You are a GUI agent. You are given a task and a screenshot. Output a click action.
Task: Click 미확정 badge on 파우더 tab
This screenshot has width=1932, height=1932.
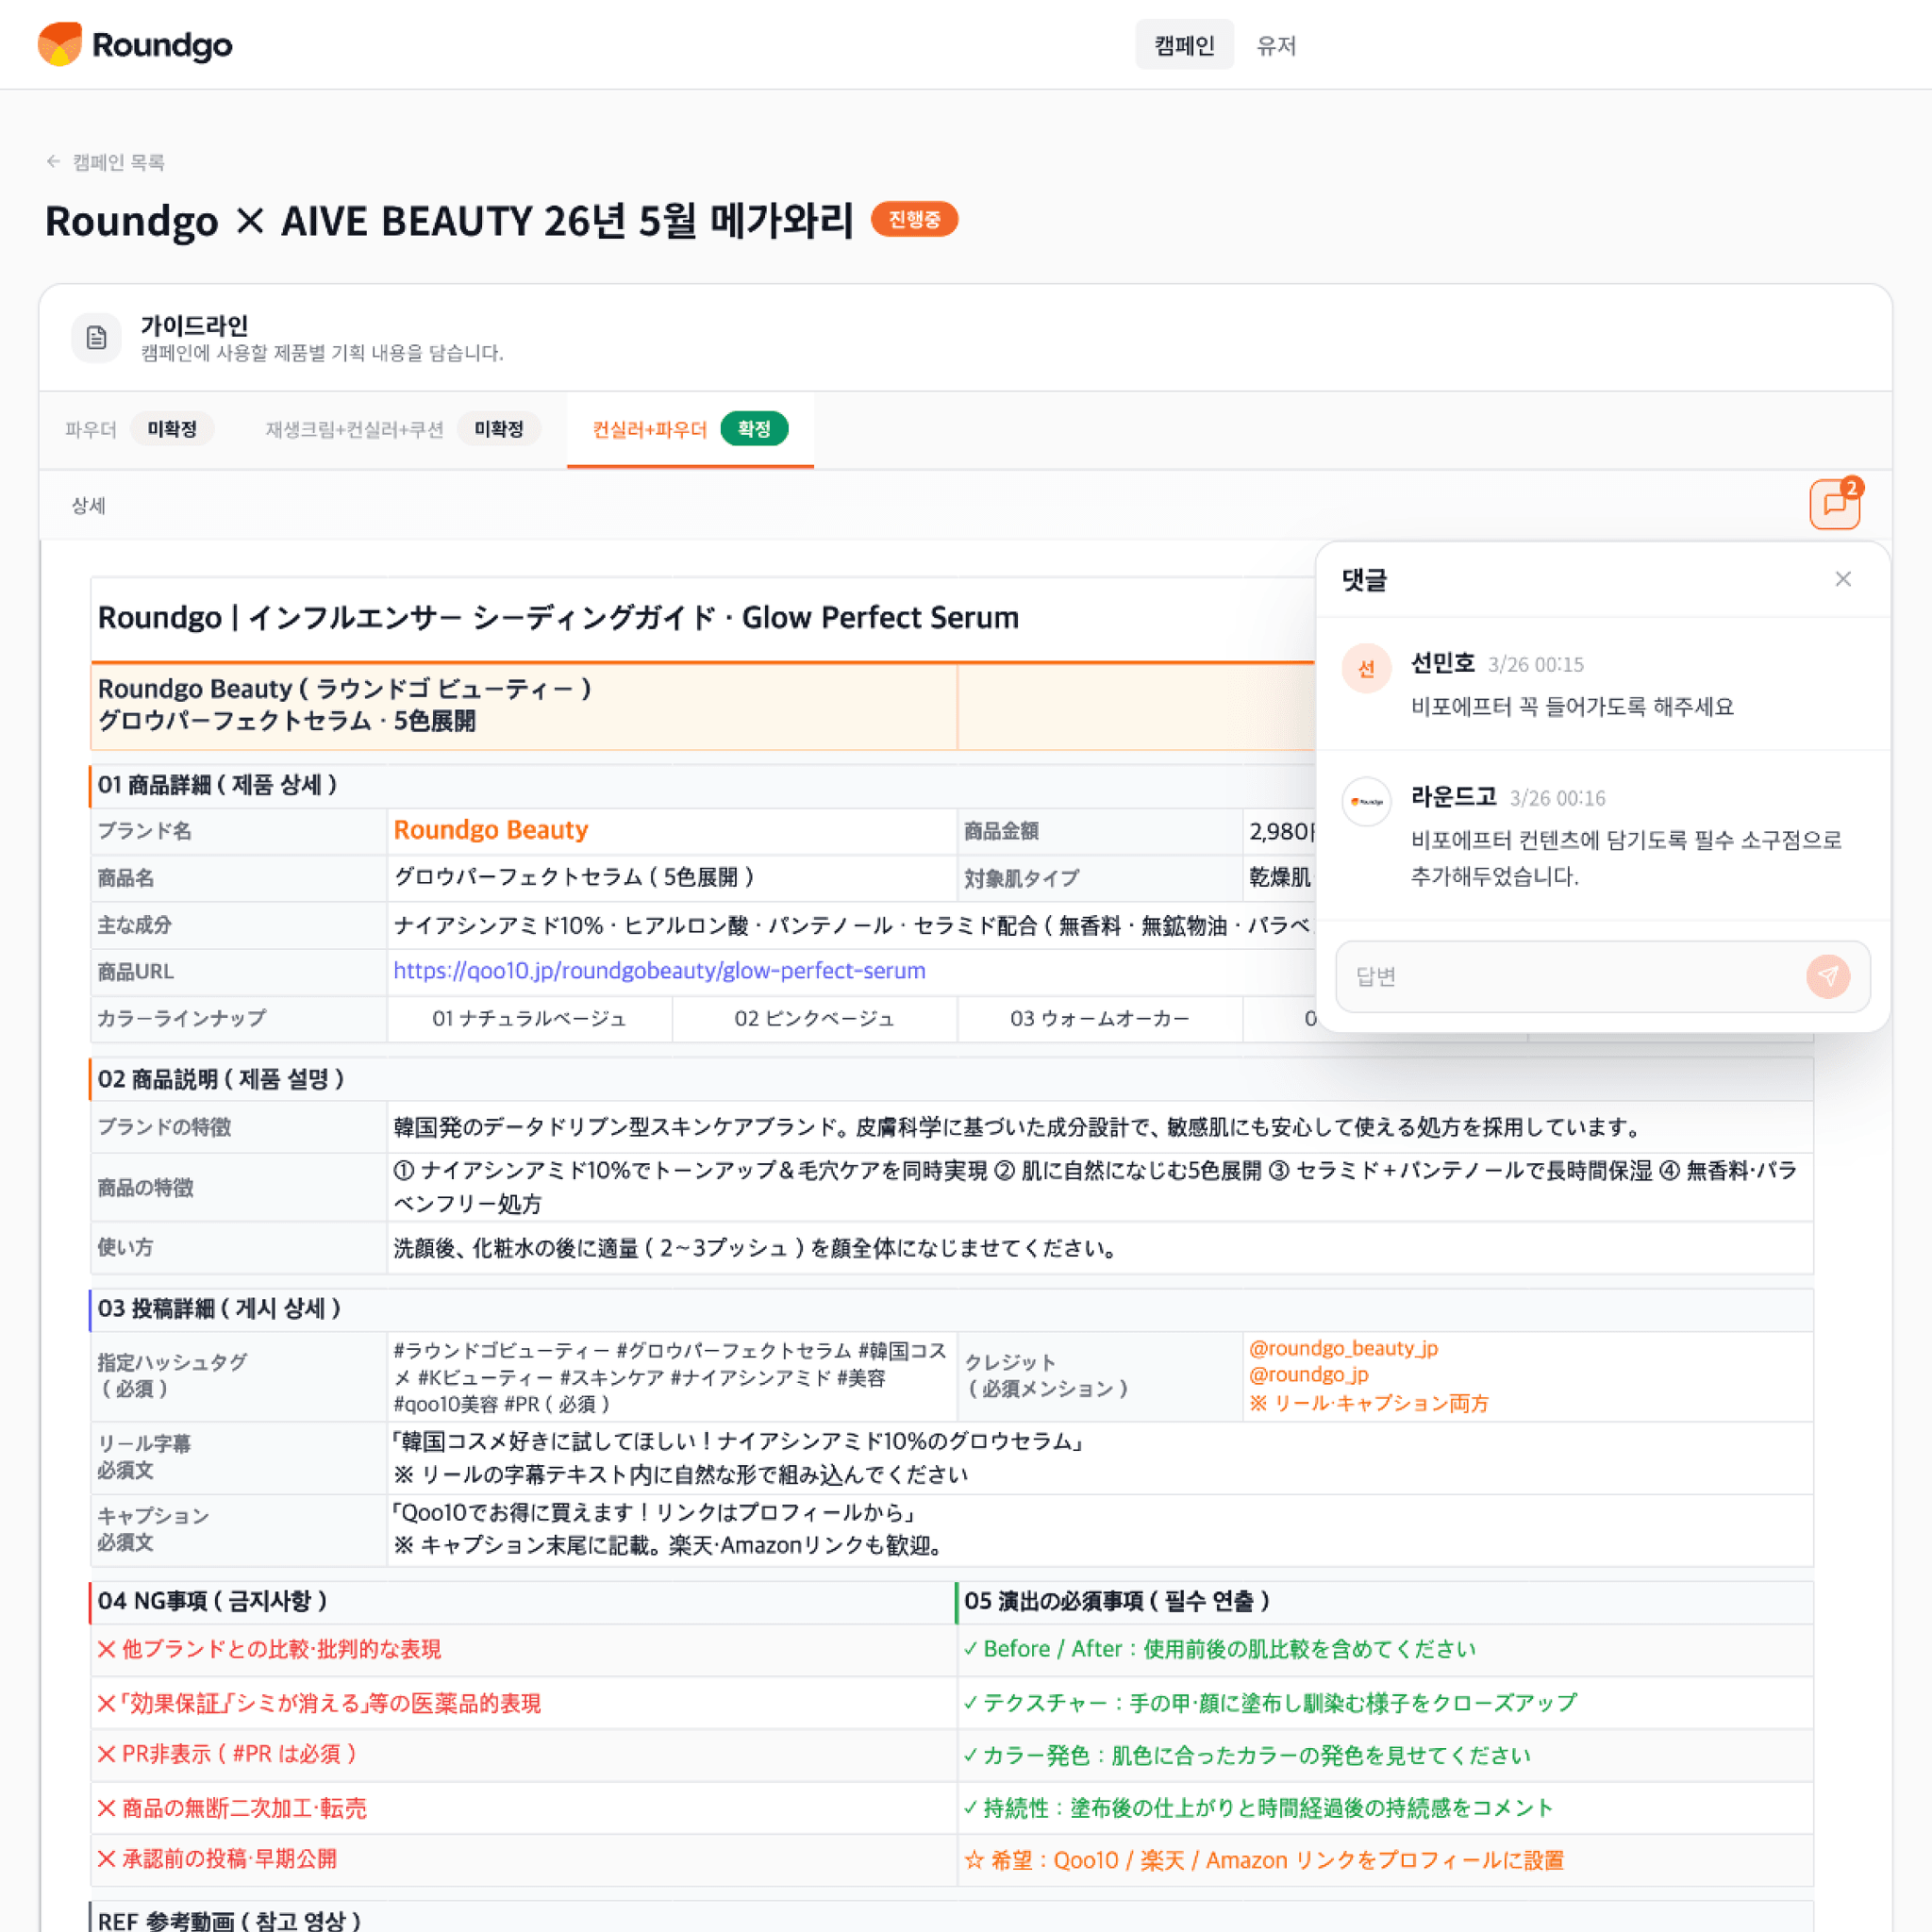coord(172,429)
